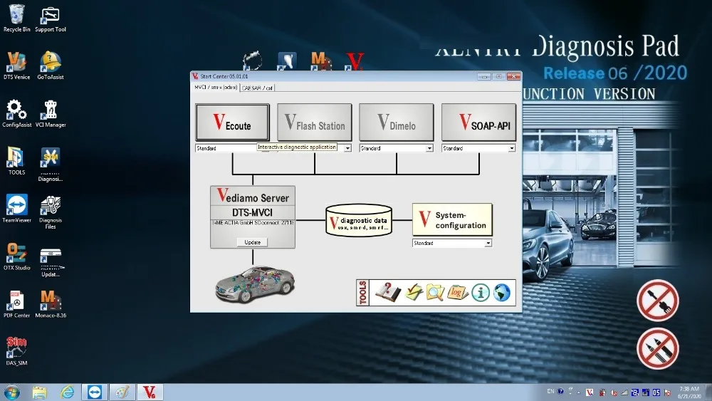Open Internet Explorer from the taskbar

[x=67, y=392]
